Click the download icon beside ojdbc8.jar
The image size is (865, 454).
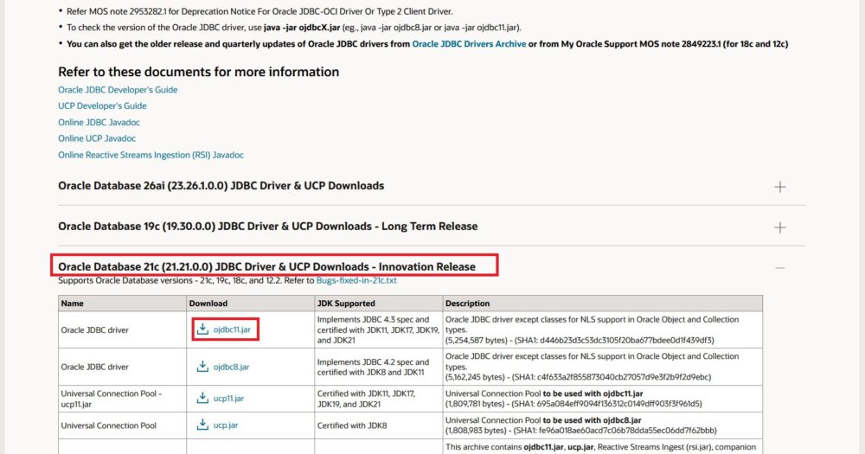[x=202, y=367]
